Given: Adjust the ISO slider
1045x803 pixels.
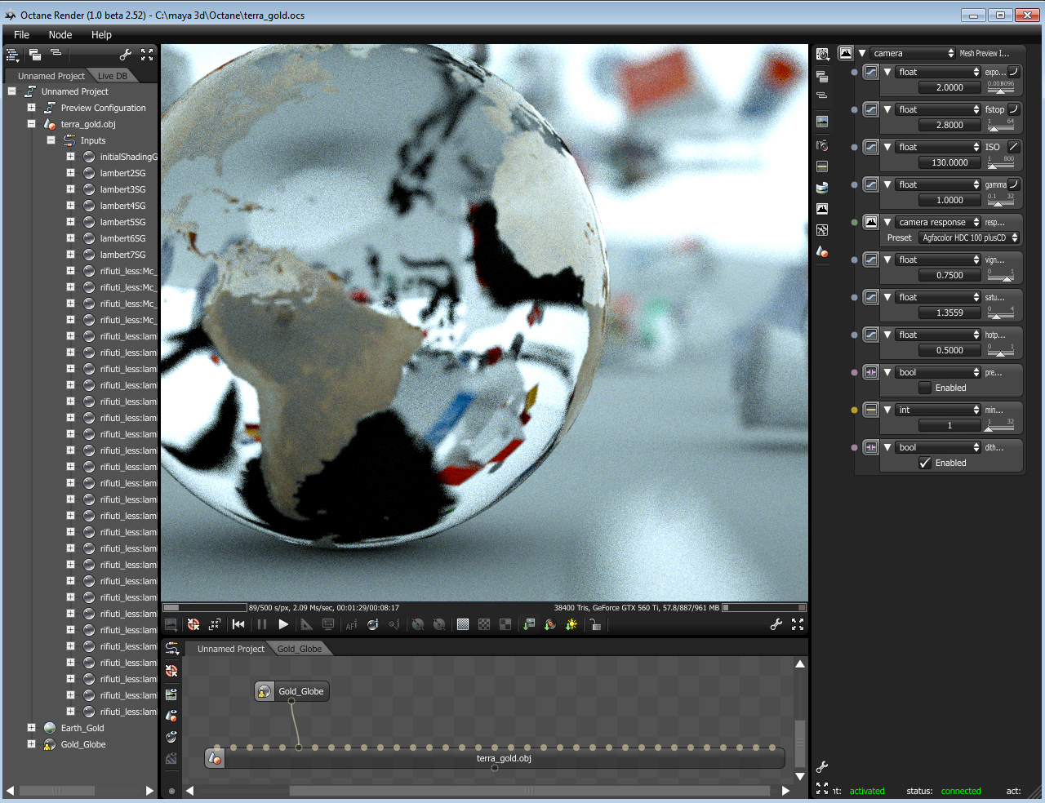Looking at the screenshot, I should click(x=1001, y=162).
